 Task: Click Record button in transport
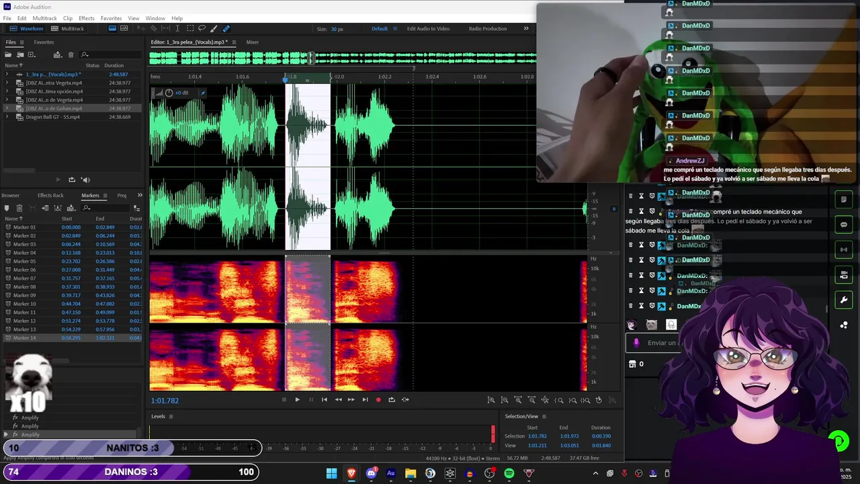(x=378, y=400)
